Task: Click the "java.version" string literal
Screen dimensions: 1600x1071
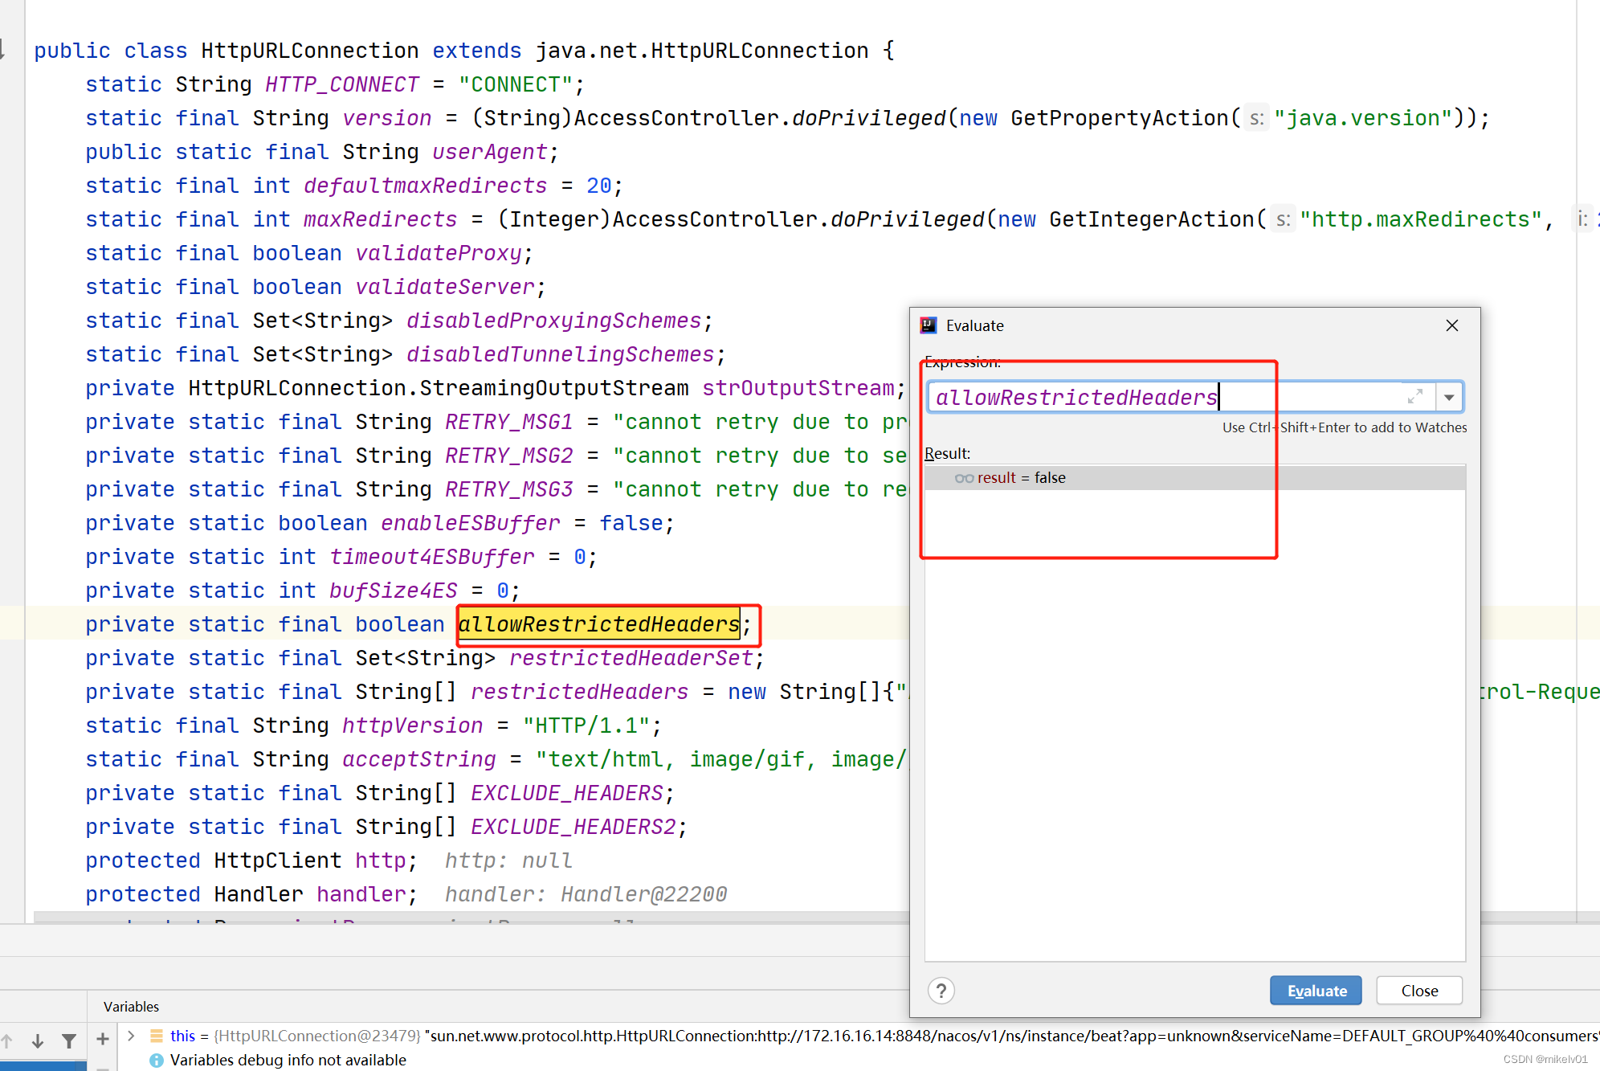Action: click(1363, 118)
